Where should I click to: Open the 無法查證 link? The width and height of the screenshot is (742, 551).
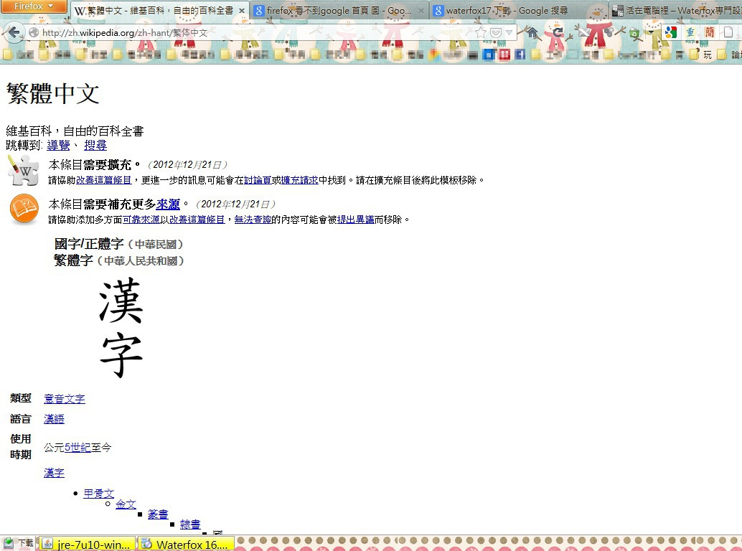point(253,220)
